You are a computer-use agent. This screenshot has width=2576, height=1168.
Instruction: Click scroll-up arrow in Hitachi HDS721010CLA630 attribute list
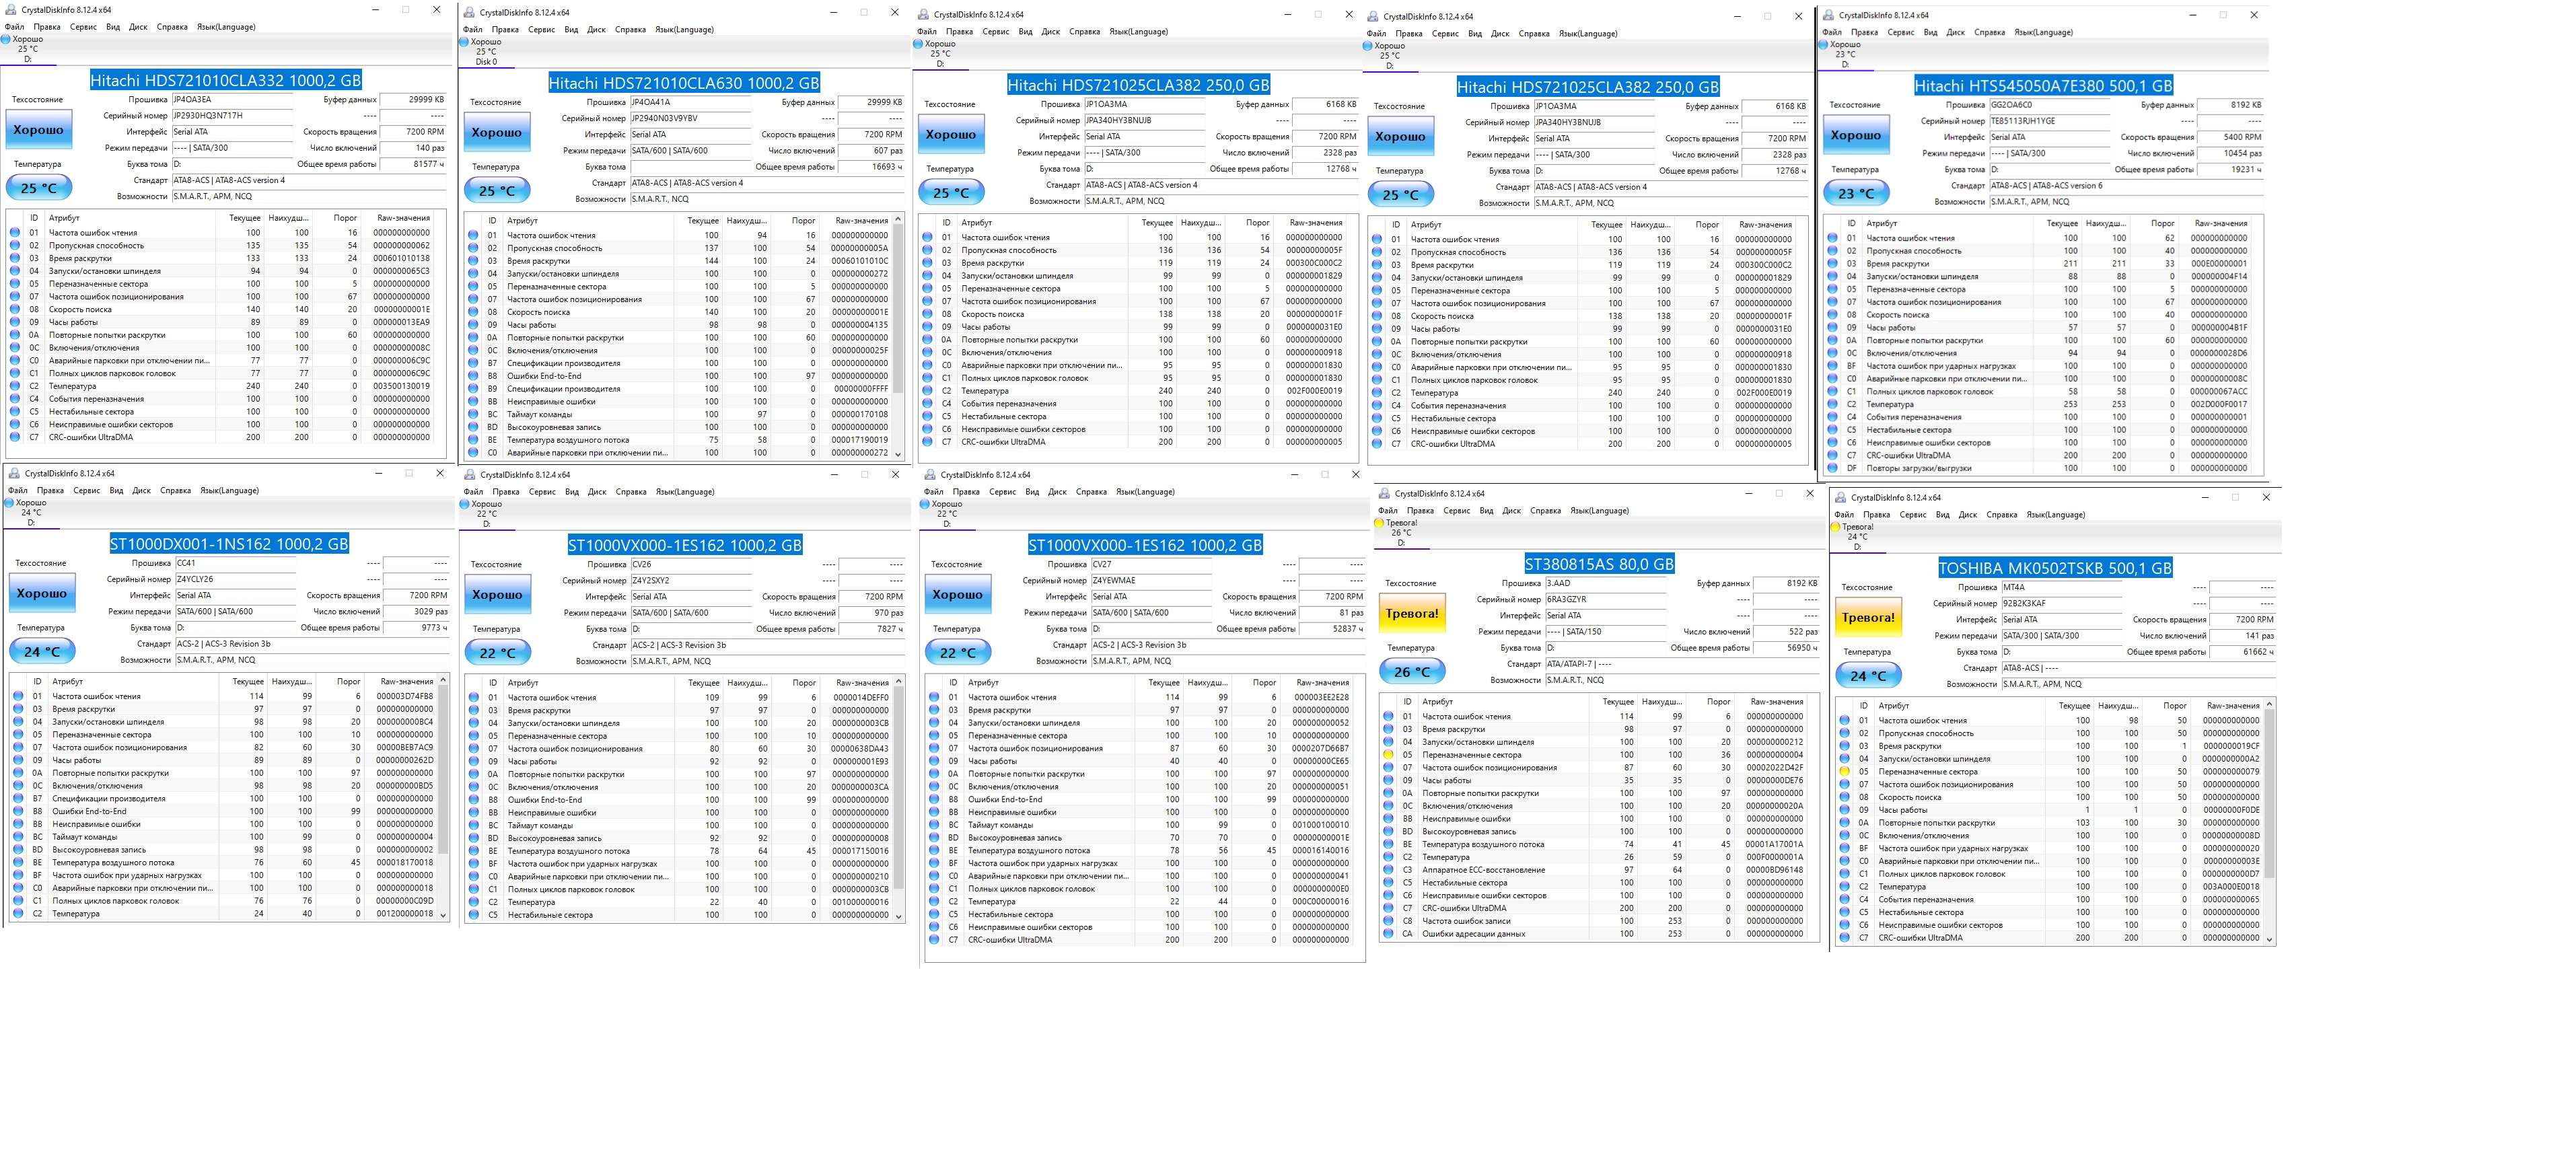897,220
